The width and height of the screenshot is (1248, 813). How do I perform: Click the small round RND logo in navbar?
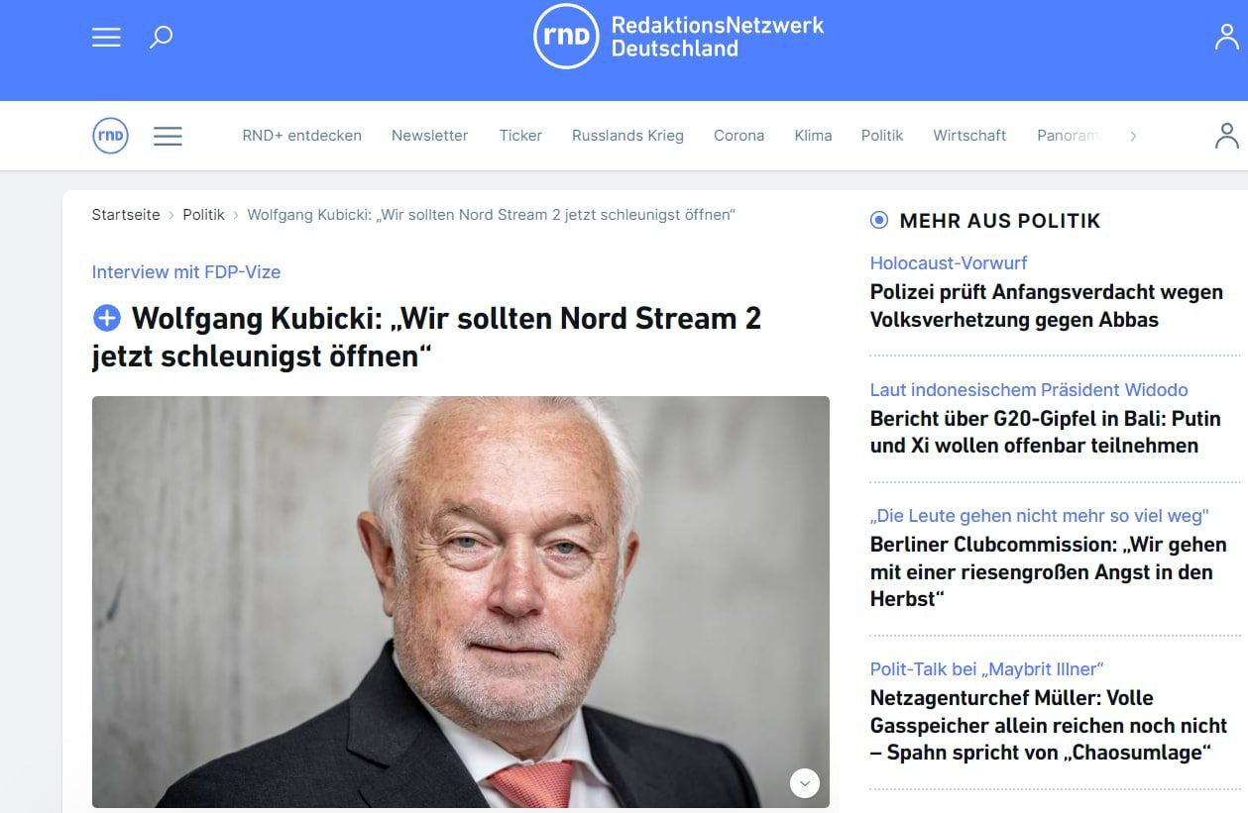point(110,136)
